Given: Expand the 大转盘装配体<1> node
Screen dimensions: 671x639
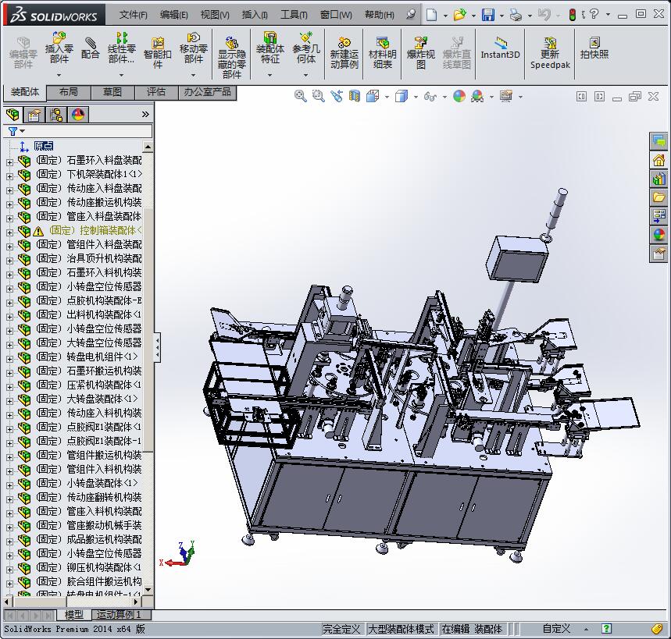Looking at the screenshot, I should pos(9,401).
